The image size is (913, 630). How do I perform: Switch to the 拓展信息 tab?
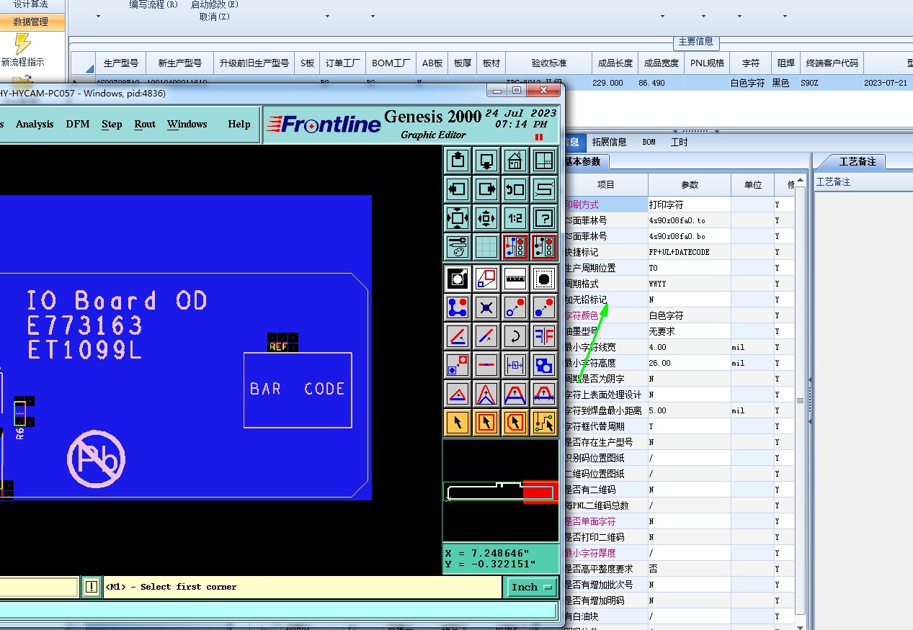[x=609, y=142]
